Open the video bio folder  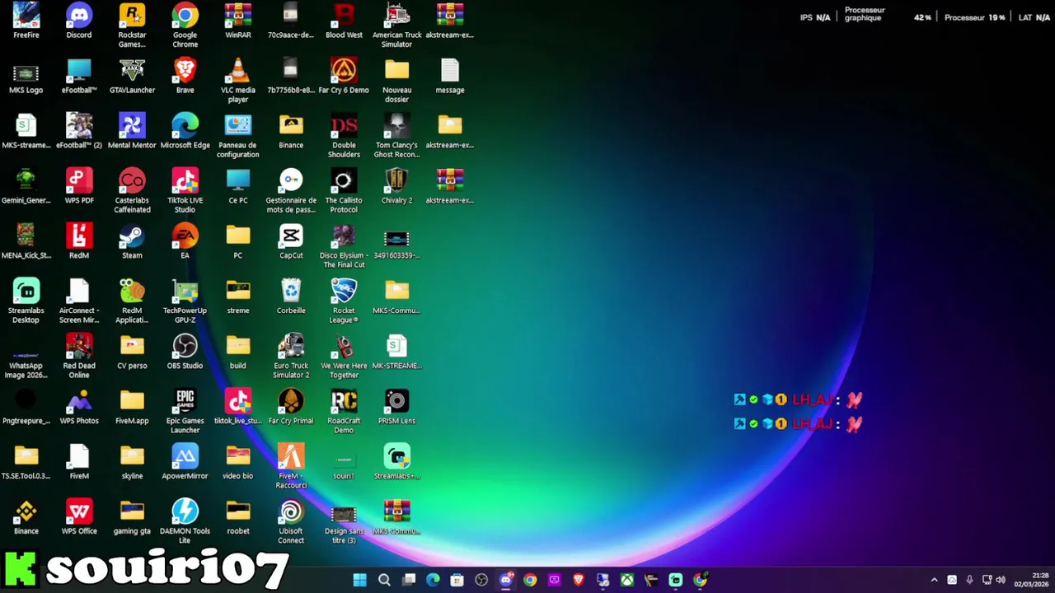pyautogui.click(x=238, y=463)
